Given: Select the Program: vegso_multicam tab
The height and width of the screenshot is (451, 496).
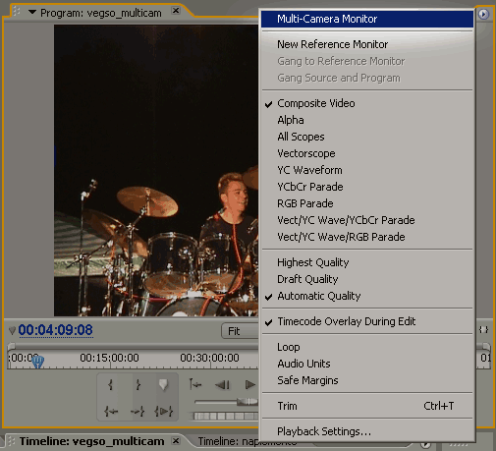Looking at the screenshot, I should coord(101,13).
